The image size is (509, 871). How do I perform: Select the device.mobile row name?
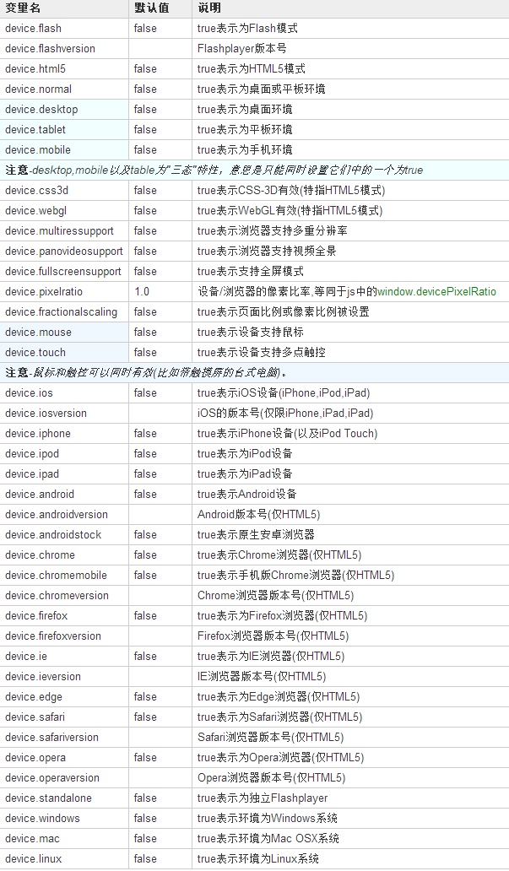tap(38, 150)
